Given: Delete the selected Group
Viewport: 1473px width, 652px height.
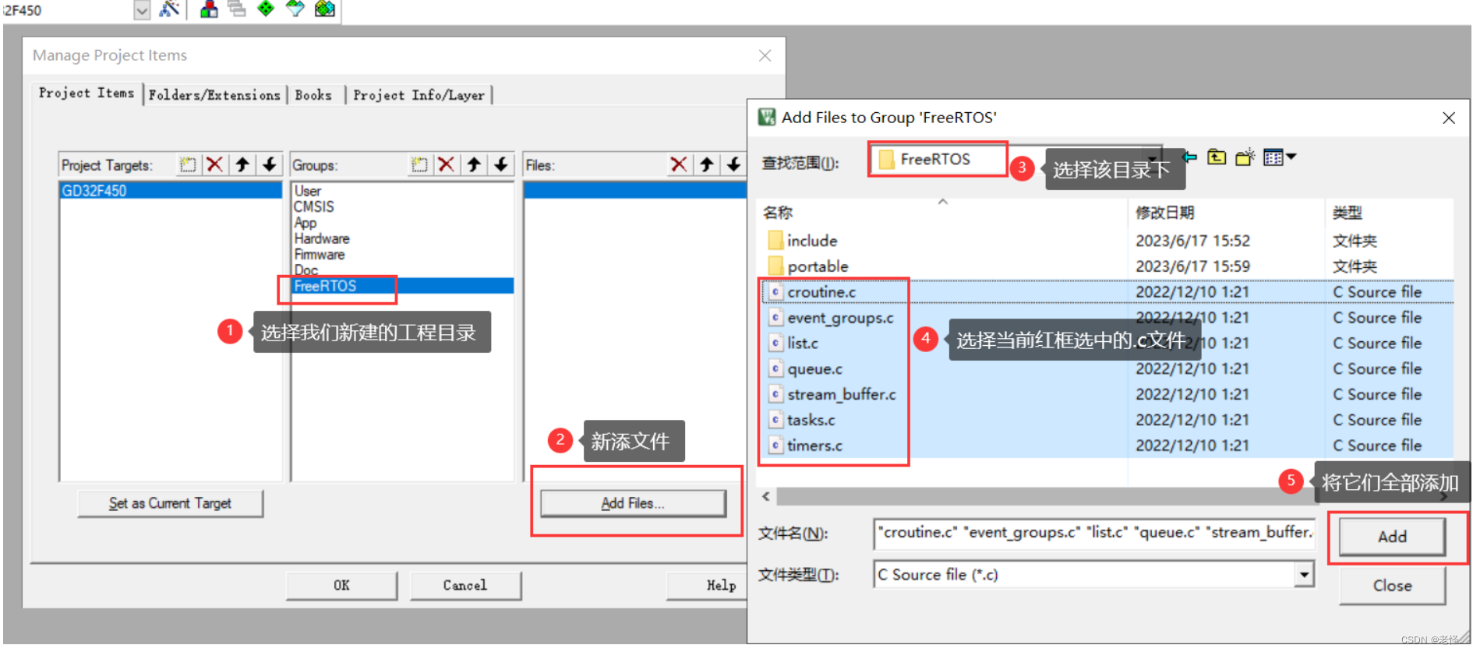Looking at the screenshot, I should point(447,164).
